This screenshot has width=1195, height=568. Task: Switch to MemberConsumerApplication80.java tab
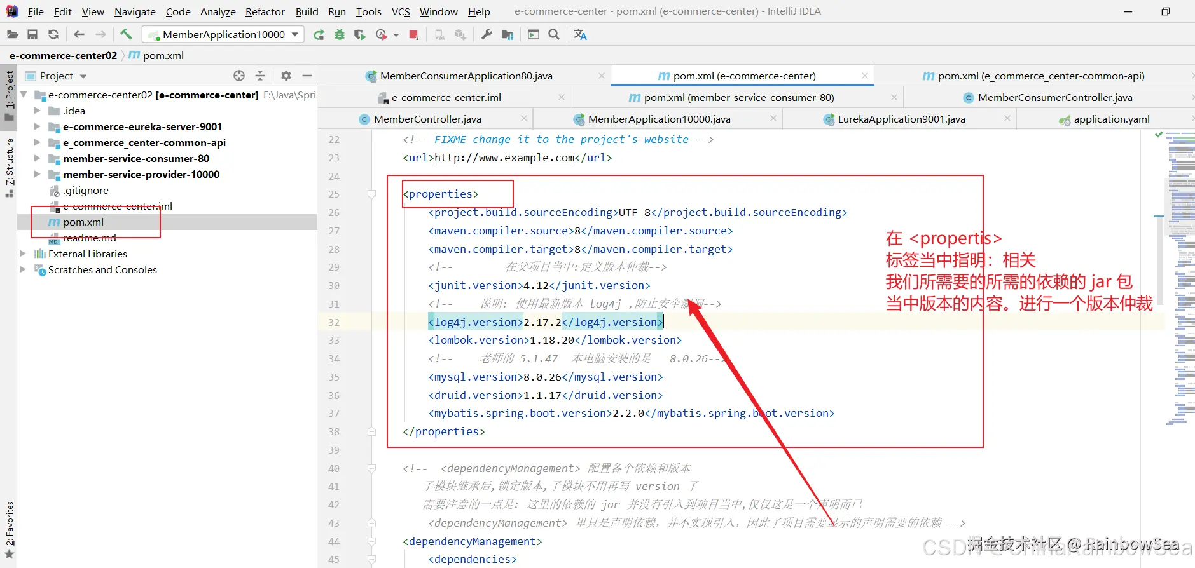[x=466, y=76]
